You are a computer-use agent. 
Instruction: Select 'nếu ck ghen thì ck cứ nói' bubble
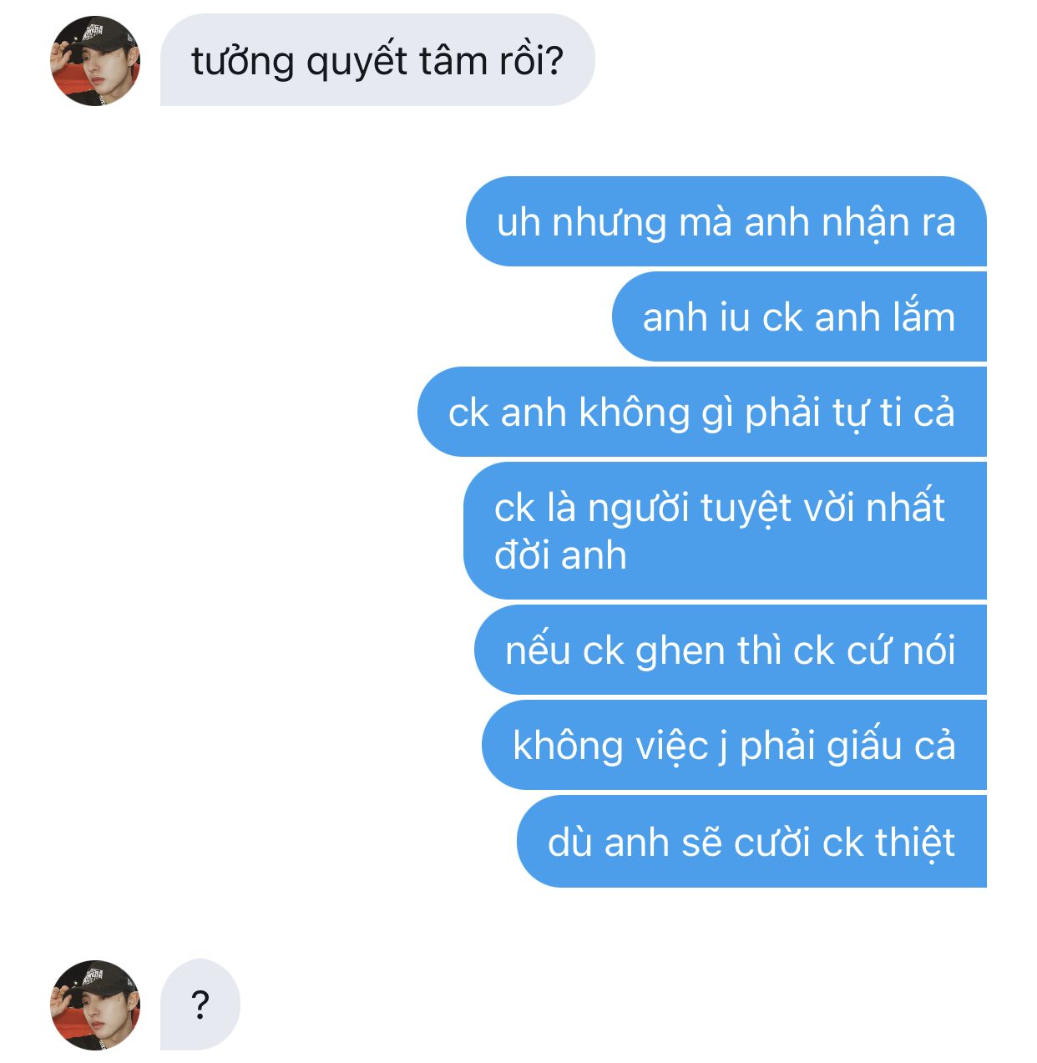[731, 650]
